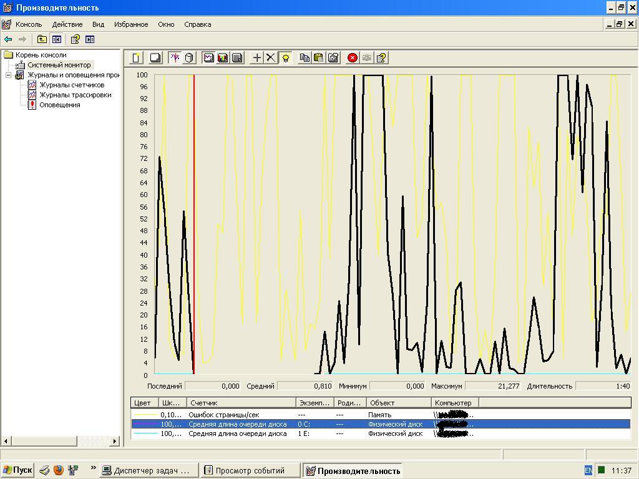Click the Copy Properties icon
The height and width of the screenshot is (479, 639).
pos(305,58)
